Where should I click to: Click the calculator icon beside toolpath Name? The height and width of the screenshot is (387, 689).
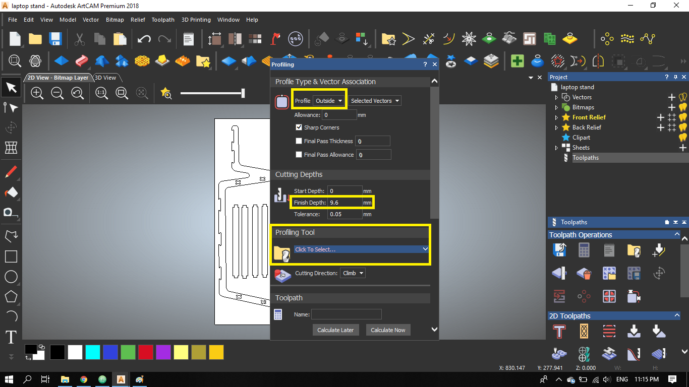point(278,314)
